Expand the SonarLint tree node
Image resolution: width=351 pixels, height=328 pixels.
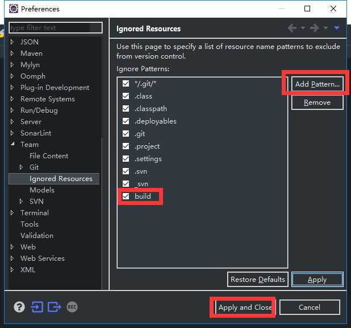[12, 133]
